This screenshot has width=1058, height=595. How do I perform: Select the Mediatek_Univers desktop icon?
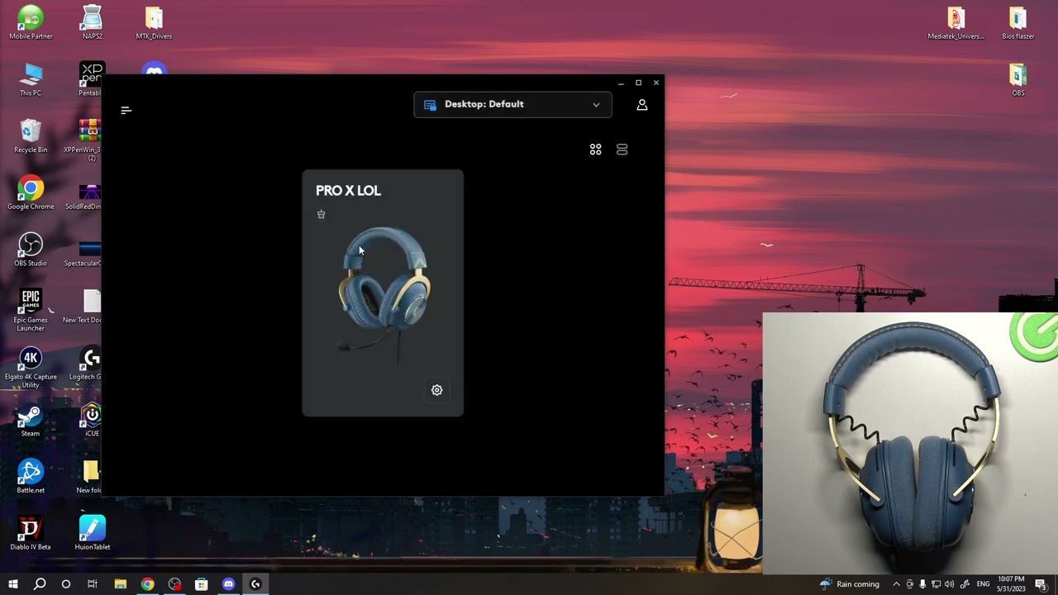pos(956,23)
